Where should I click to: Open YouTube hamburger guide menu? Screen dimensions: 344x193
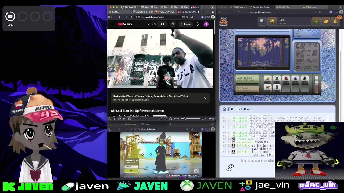click(113, 24)
